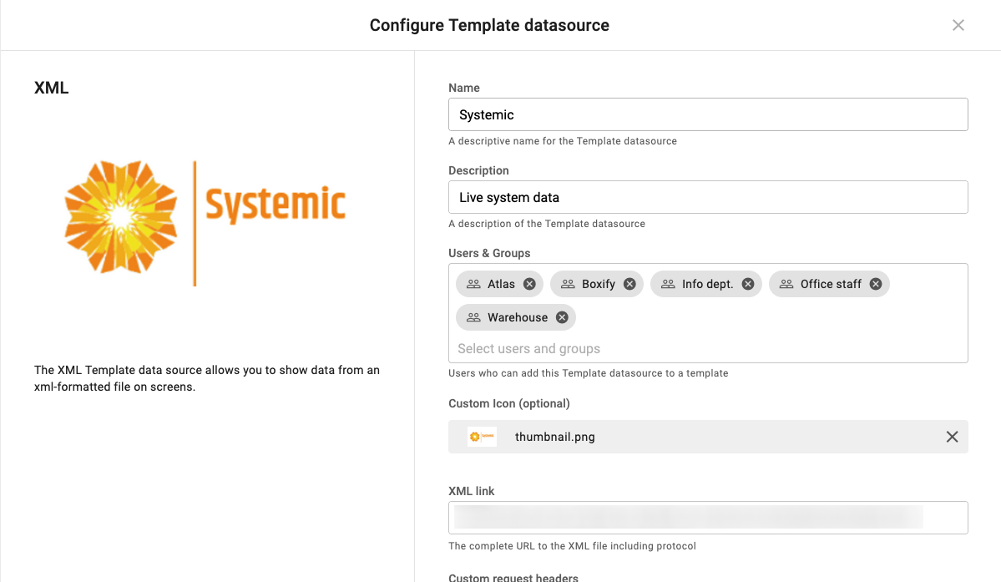Delete the thumbnail.png custom icon
The image size is (1001, 582).
pos(952,437)
